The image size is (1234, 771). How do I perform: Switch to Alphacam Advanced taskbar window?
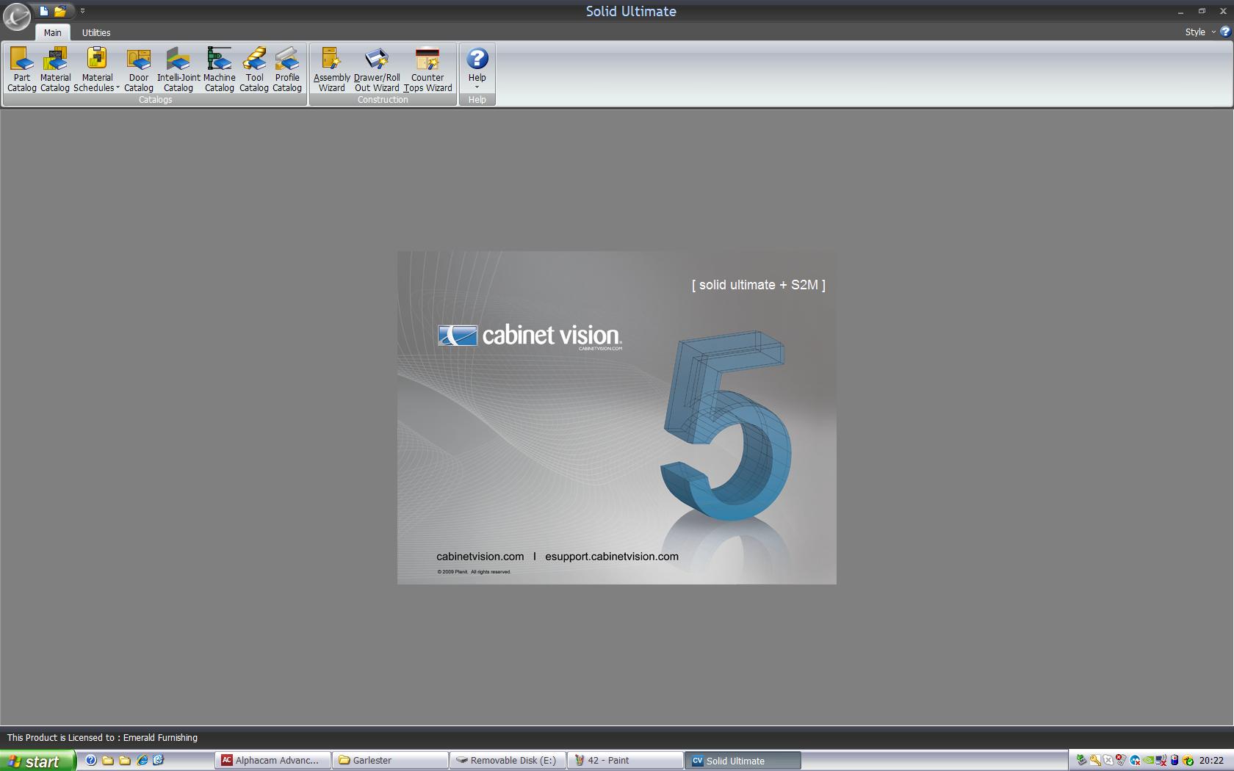click(273, 761)
